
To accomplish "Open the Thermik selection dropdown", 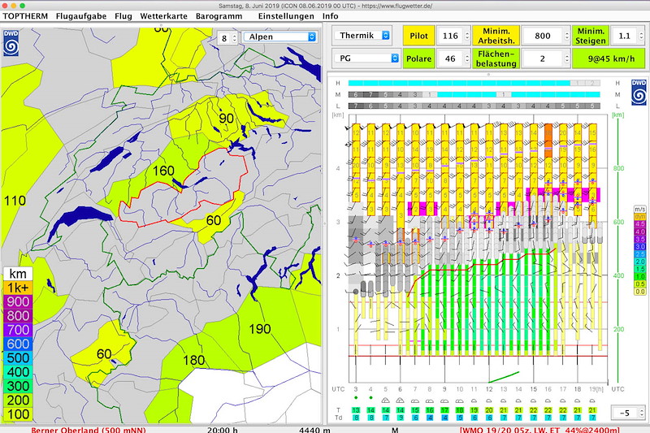I will coord(362,36).
